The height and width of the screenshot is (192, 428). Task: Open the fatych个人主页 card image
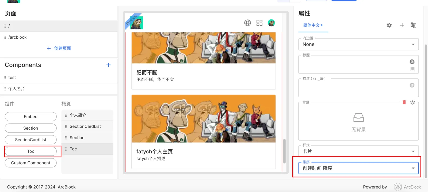[204, 119]
